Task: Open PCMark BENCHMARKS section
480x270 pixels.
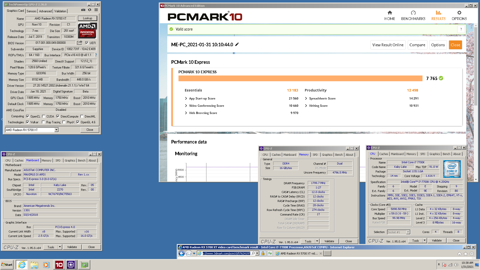Action: tap(413, 15)
